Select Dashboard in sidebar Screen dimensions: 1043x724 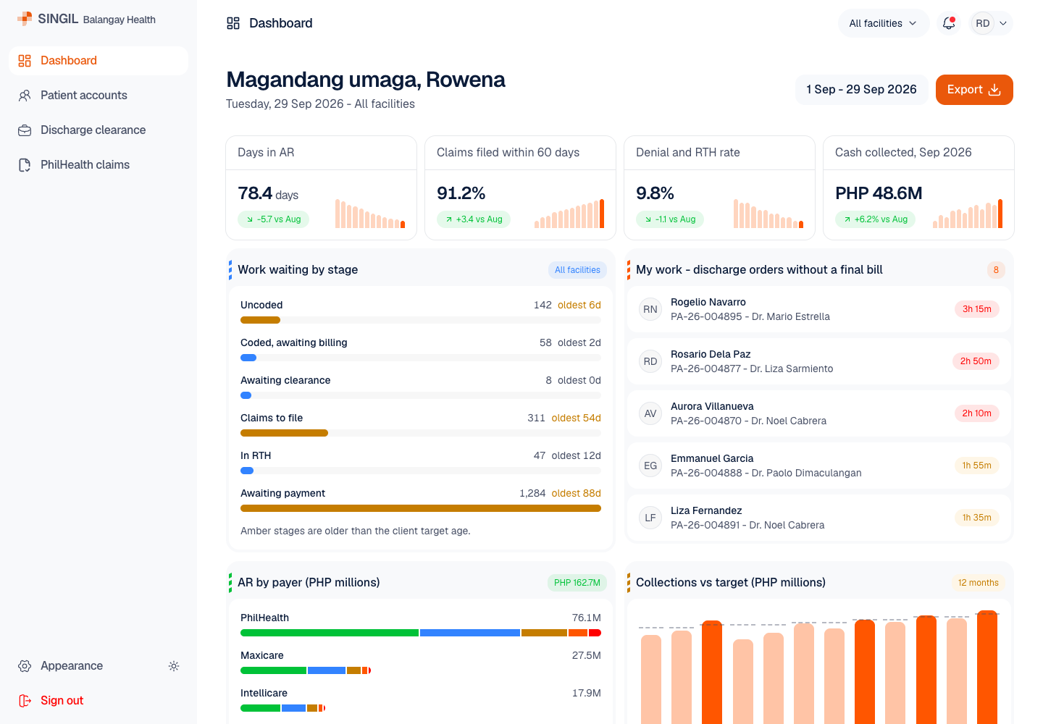99,61
